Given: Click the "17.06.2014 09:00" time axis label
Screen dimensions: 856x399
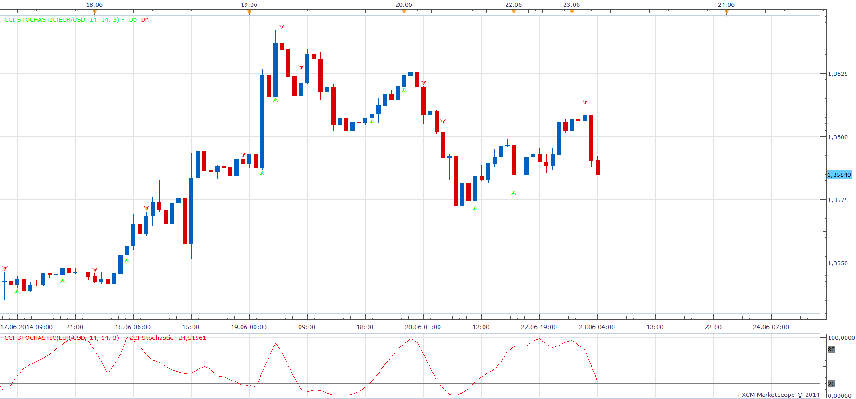Looking at the screenshot, I should (27, 327).
